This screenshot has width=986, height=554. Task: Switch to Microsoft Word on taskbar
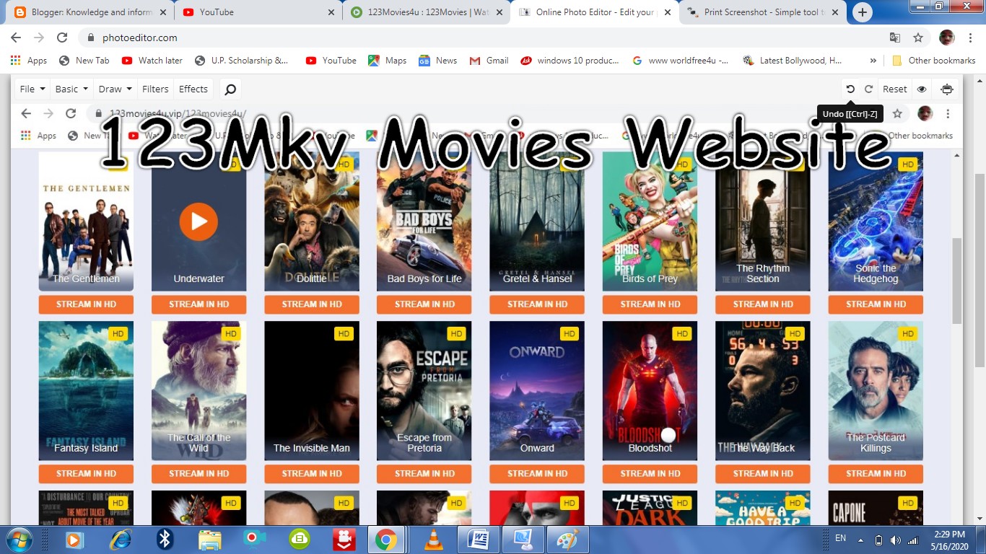coord(477,539)
